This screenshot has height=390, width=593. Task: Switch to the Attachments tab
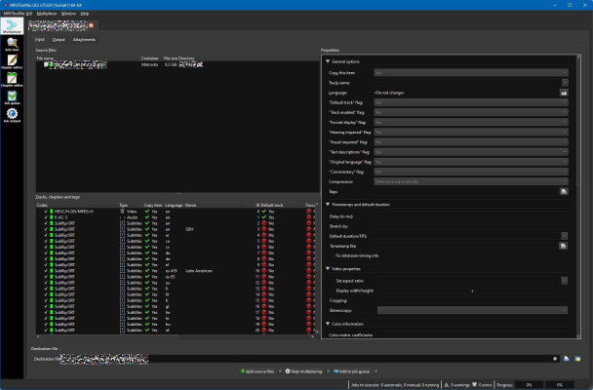pyautogui.click(x=84, y=39)
